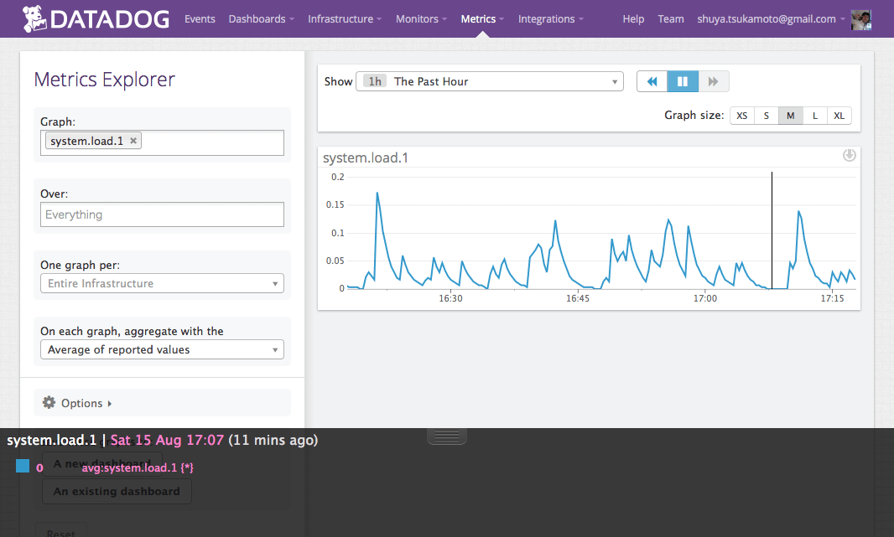The width and height of the screenshot is (894, 537).
Task: Open the One graph per dropdown
Action: coord(162,283)
